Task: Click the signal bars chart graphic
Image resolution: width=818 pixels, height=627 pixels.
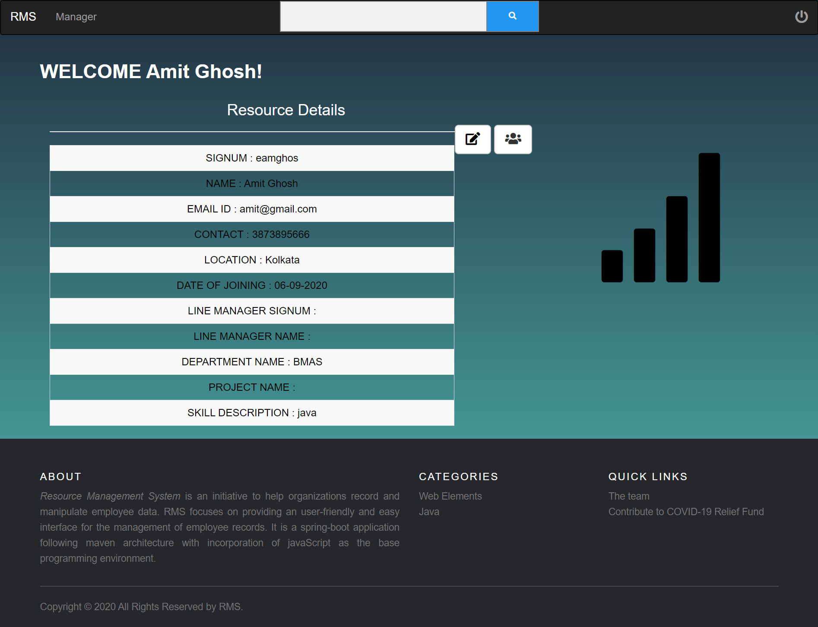Action: pyautogui.click(x=660, y=218)
